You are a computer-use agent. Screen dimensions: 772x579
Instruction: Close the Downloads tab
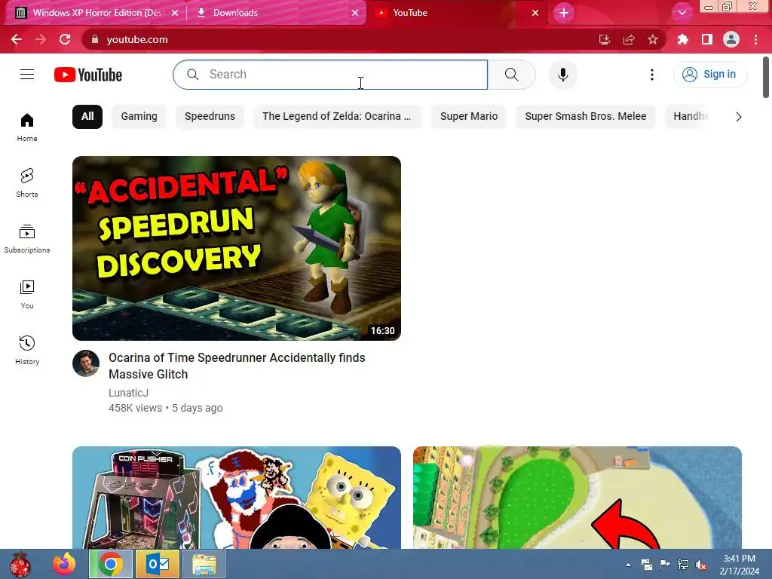click(354, 13)
